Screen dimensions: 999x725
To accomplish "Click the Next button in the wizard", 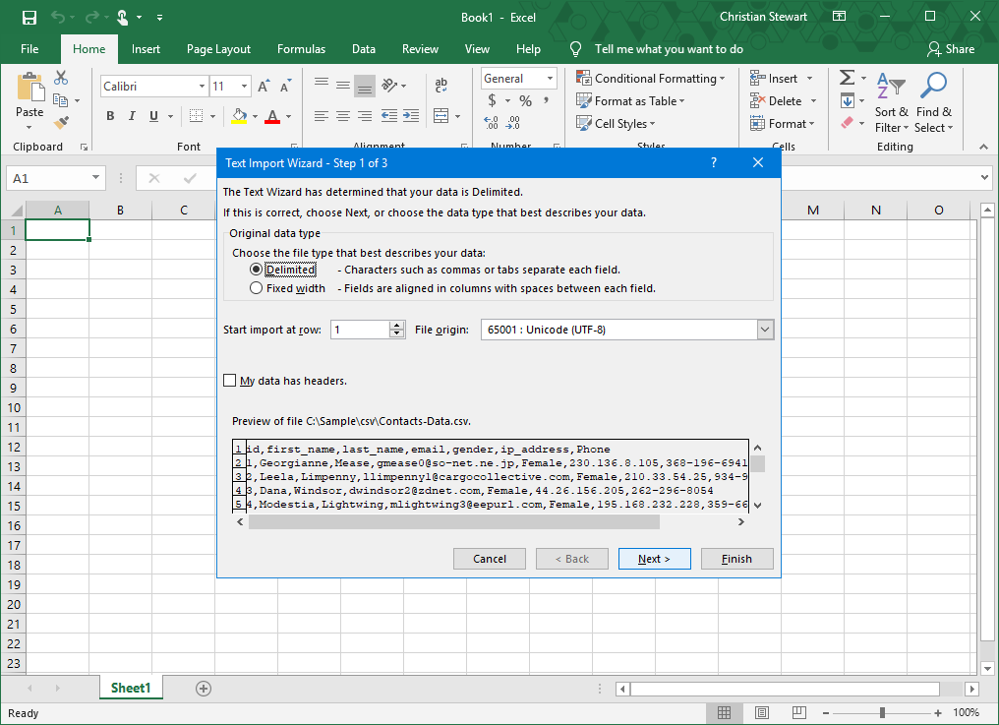I will pyautogui.click(x=654, y=559).
